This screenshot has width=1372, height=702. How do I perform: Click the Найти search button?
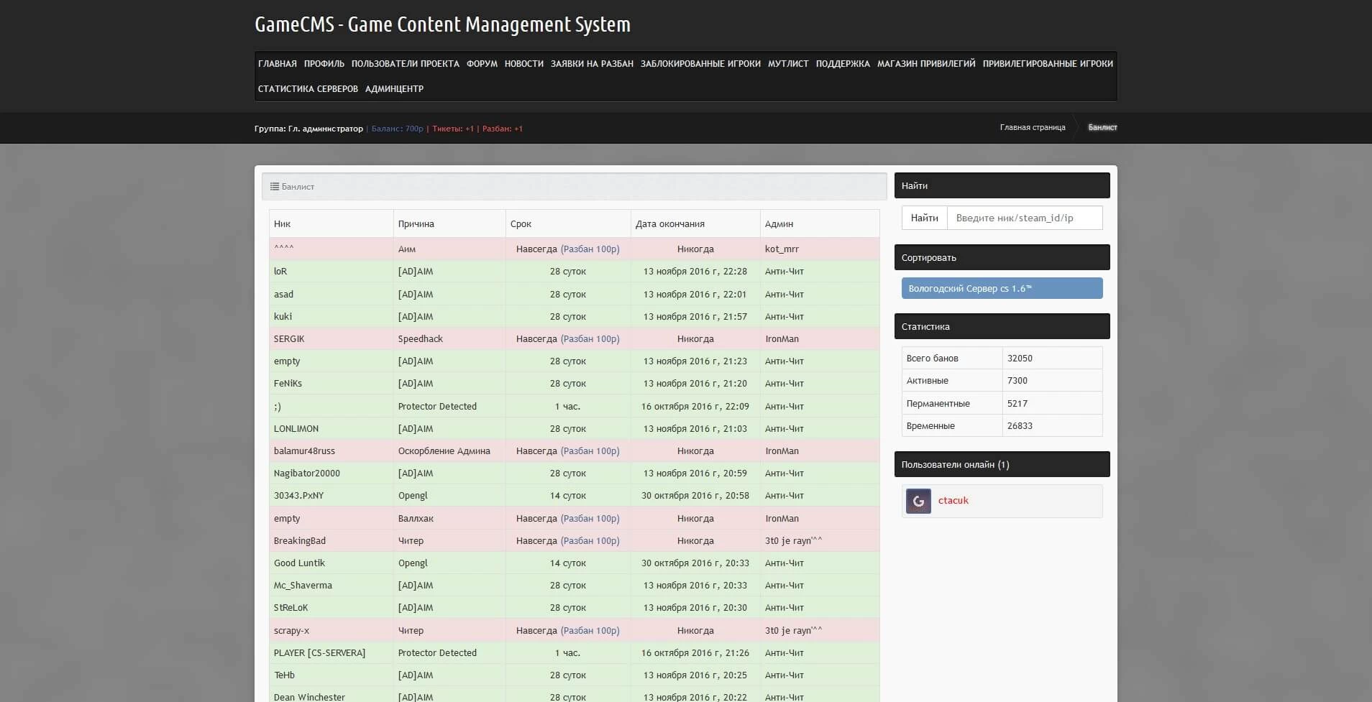click(924, 218)
